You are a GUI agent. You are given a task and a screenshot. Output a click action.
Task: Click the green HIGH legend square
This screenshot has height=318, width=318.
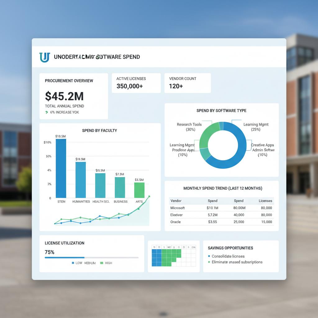pos(102,263)
